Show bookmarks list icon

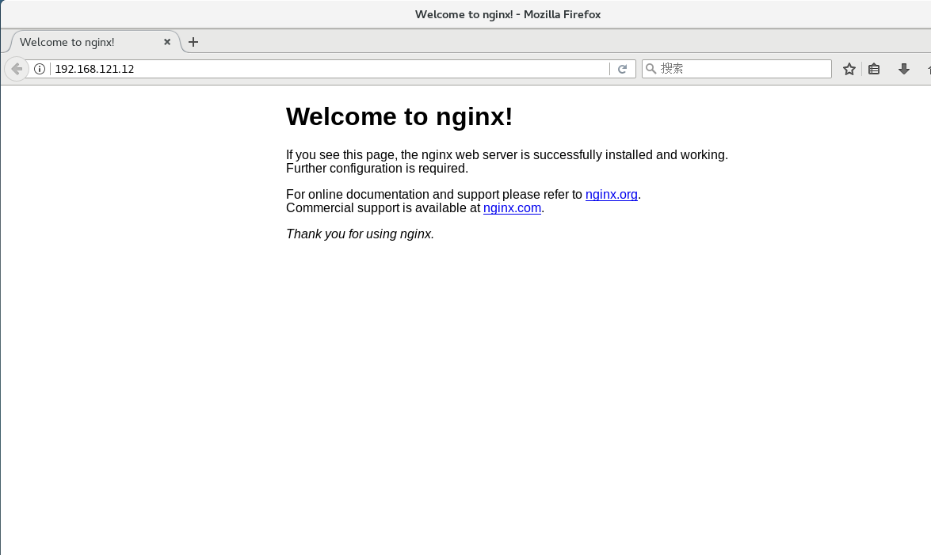click(874, 69)
